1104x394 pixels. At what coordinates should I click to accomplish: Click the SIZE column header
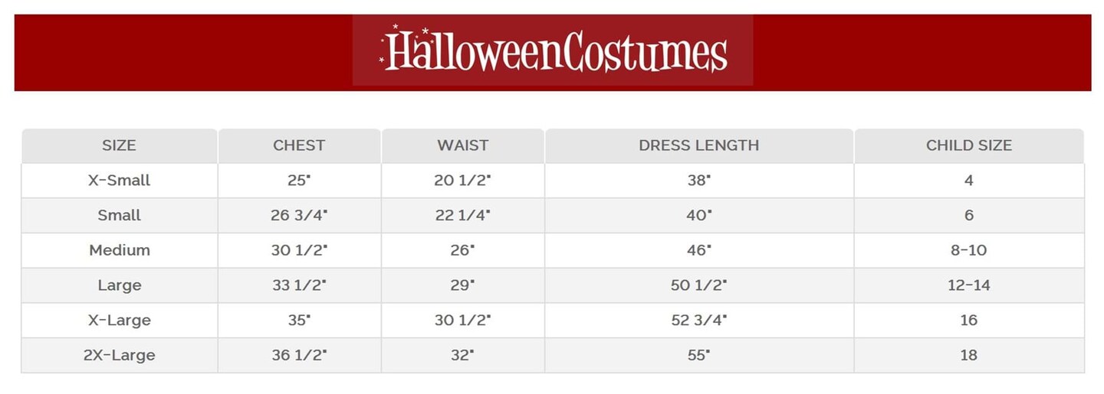pyautogui.click(x=119, y=145)
